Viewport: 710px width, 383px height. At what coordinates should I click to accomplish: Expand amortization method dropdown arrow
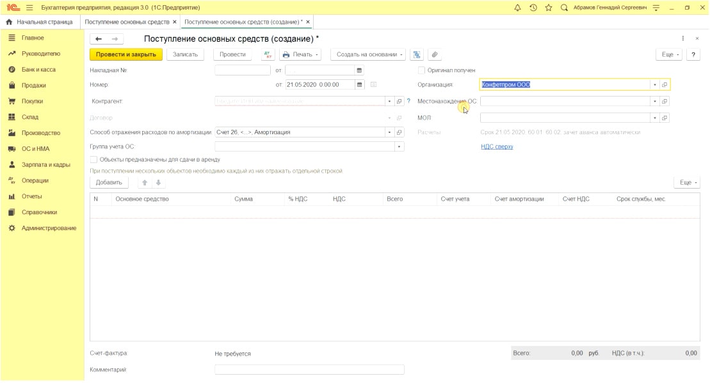coord(389,132)
